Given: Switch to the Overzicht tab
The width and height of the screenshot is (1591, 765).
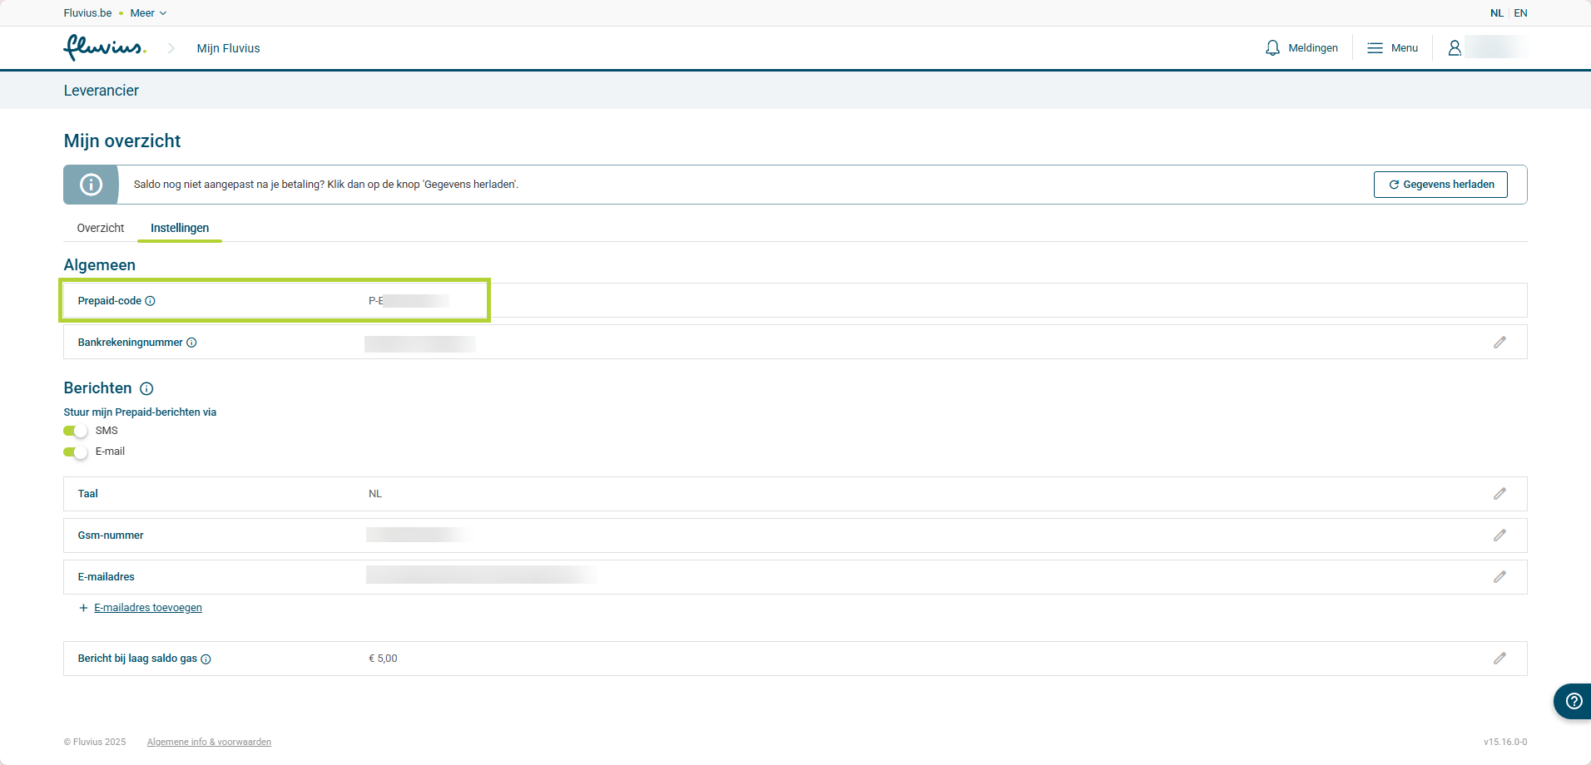Looking at the screenshot, I should click(x=101, y=228).
